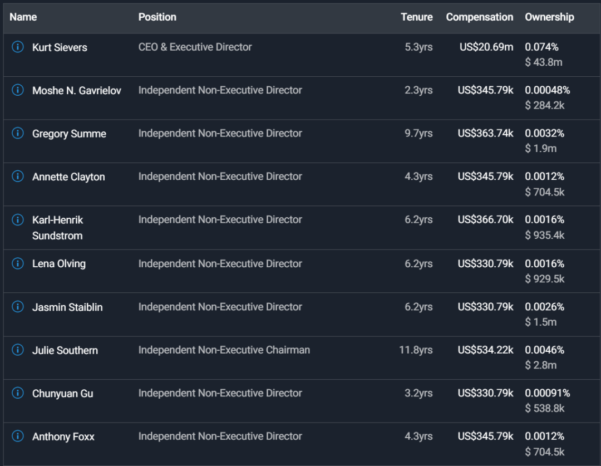
Task: Click the 0.0032% ownership value
Action: click(x=545, y=133)
